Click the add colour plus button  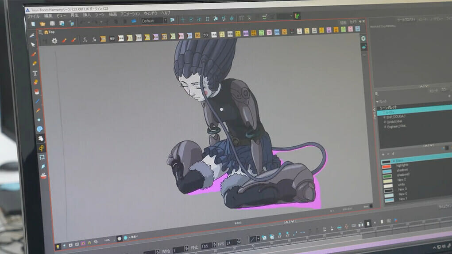click(383, 155)
